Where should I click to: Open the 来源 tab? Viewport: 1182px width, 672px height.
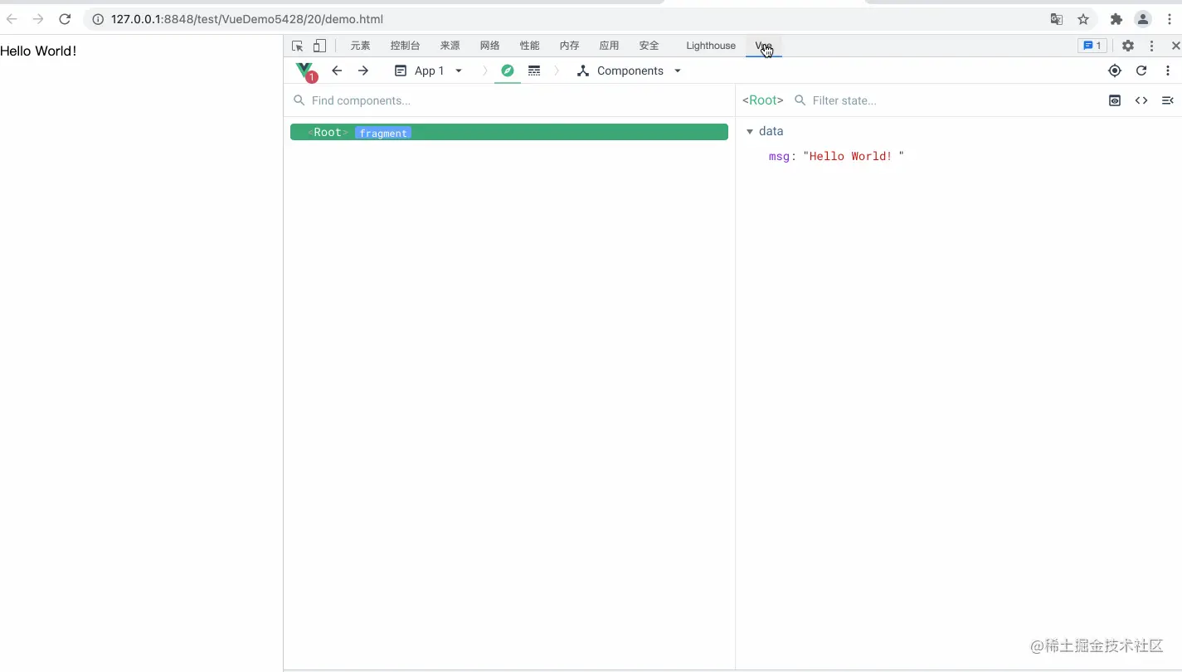click(450, 46)
